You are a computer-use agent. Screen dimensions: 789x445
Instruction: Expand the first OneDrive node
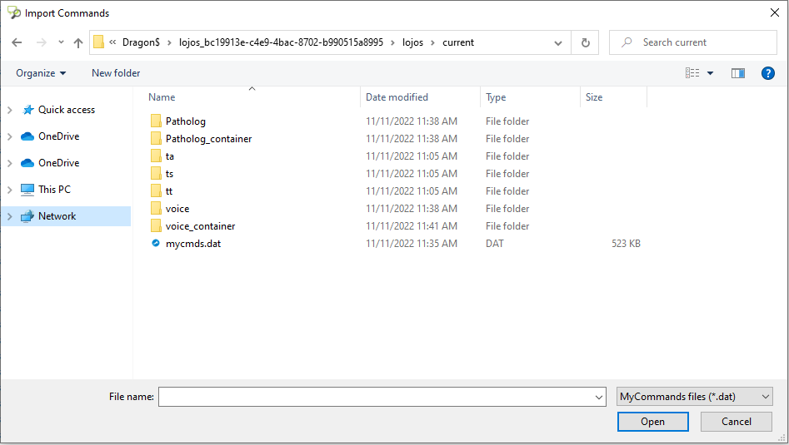pos(9,136)
